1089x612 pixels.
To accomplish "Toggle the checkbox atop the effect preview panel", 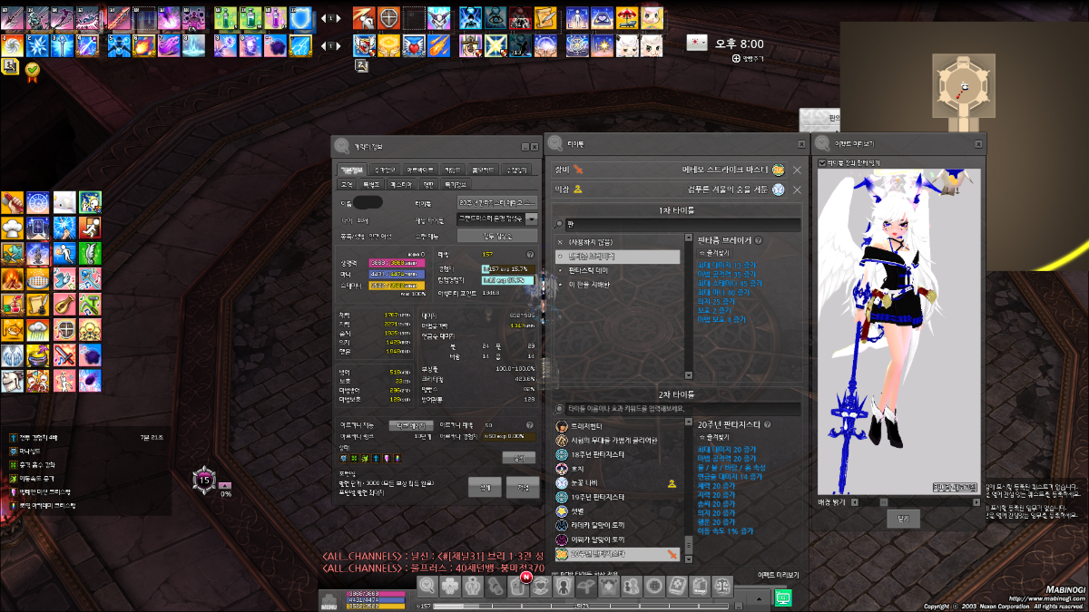I will pyautogui.click(x=822, y=163).
